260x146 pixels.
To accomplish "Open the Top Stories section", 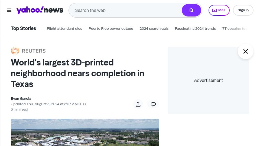I will 23,28.
